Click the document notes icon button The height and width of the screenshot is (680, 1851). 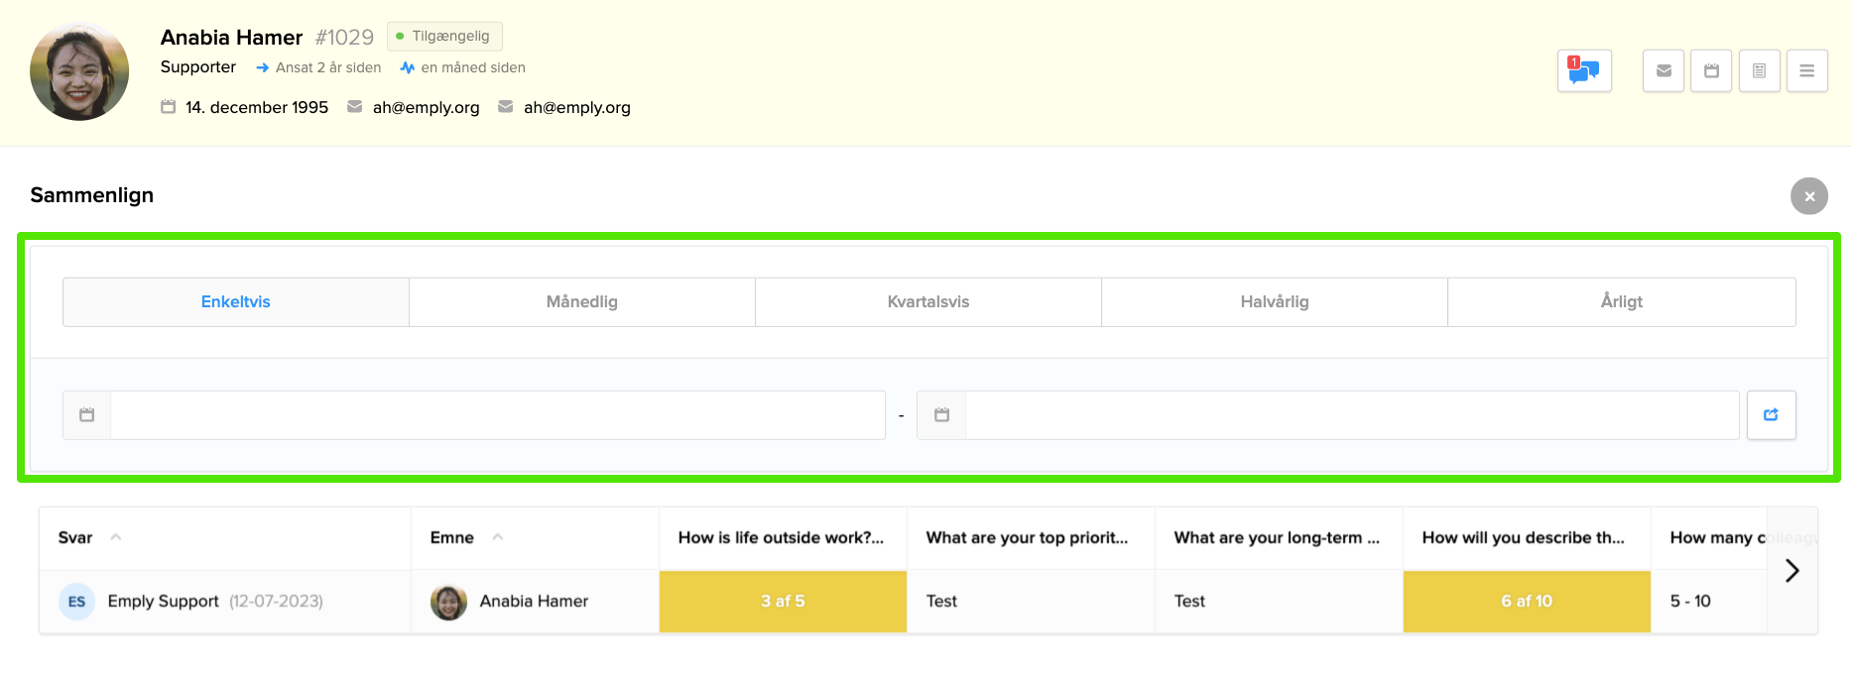click(1759, 71)
